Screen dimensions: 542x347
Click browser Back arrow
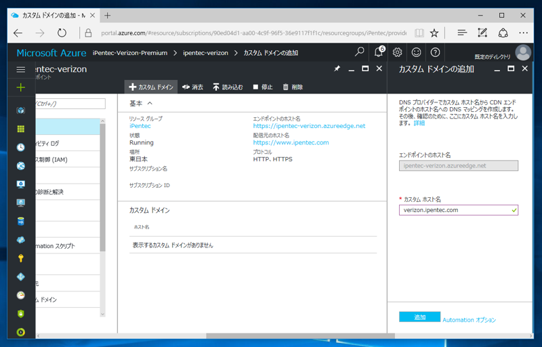pos(18,33)
